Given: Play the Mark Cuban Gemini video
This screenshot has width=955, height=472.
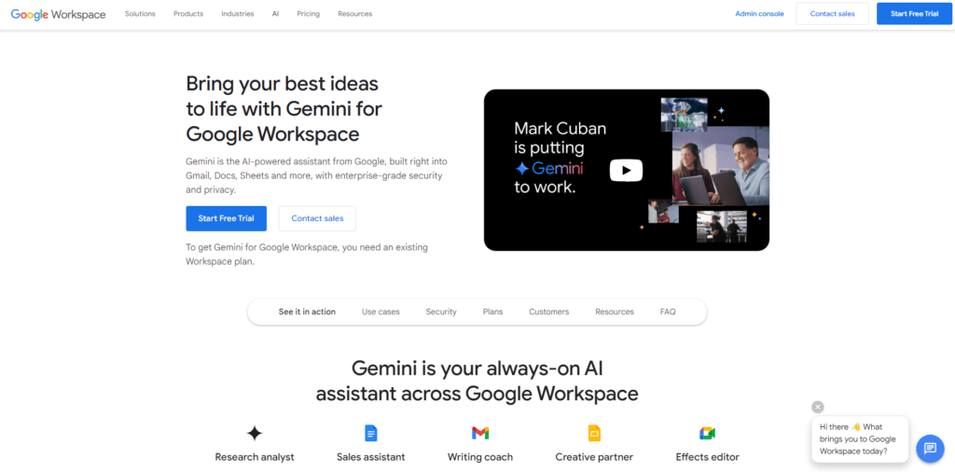Looking at the screenshot, I should [626, 171].
